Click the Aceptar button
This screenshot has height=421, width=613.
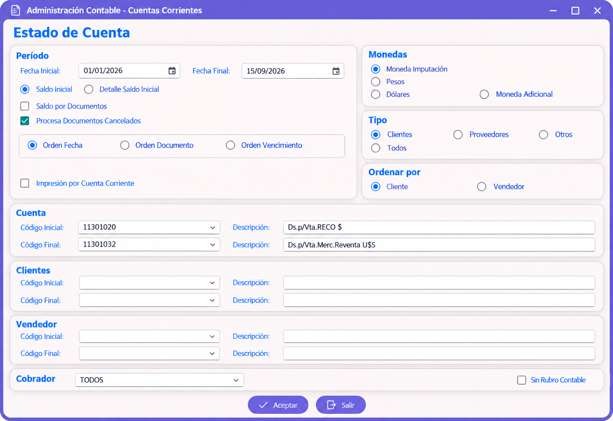click(x=278, y=405)
